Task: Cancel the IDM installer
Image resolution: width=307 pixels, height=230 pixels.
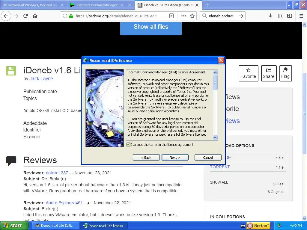Action: coord(208,158)
